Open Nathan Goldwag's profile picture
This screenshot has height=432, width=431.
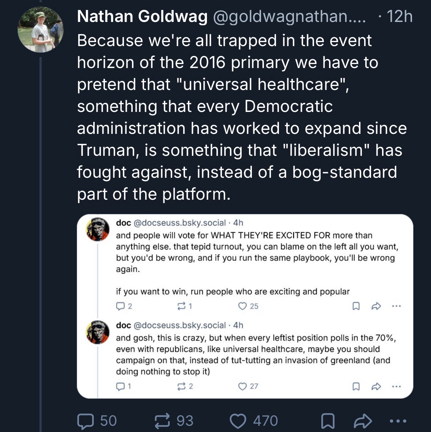(41, 30)
